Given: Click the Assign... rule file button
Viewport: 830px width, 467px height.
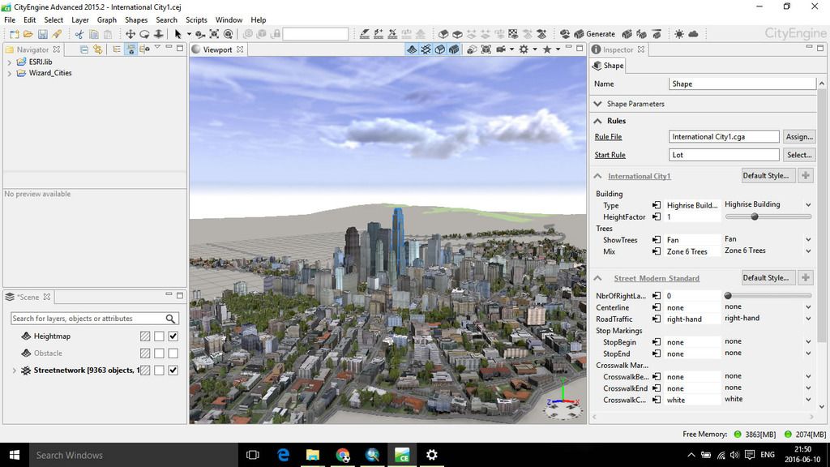Looking at the screenshot, I should click(798, 136).
